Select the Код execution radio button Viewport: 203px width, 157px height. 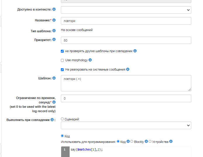point(62,136)
